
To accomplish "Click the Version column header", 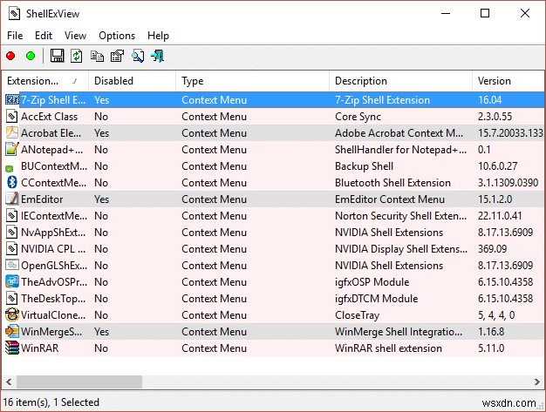I will point(506,81).
